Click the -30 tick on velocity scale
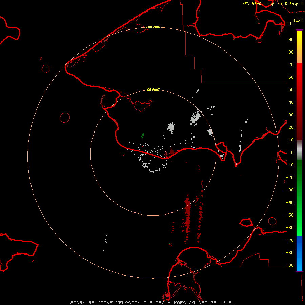The height and width of the screenshot is (305, 305). pos(290,190)
